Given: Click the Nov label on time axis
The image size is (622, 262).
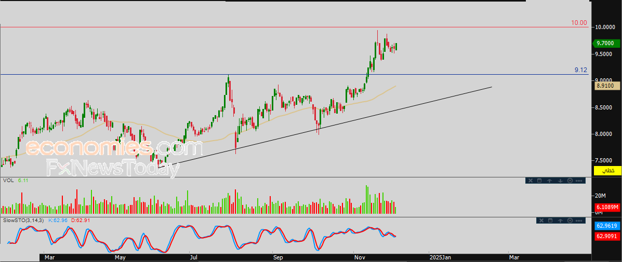Looking at the screenshot, I should pos(360,258).
